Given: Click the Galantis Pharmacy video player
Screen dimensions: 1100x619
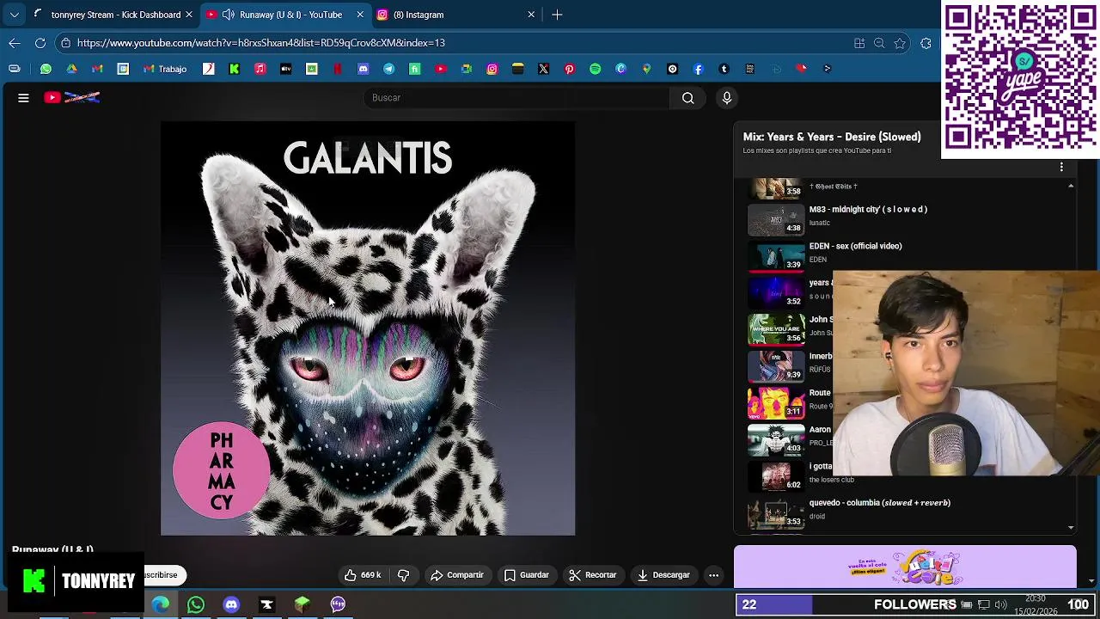Looking at the screenshot, I should [x=368, y=328].
